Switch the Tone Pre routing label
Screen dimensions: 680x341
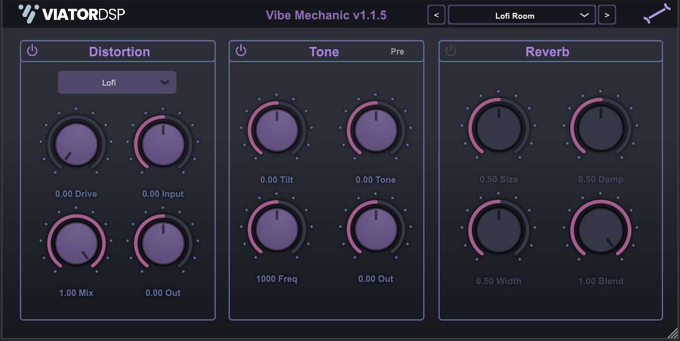(x=397, y=52)
